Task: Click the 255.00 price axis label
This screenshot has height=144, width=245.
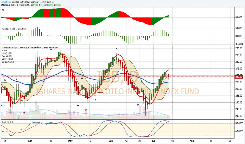Action: point(239,96)
